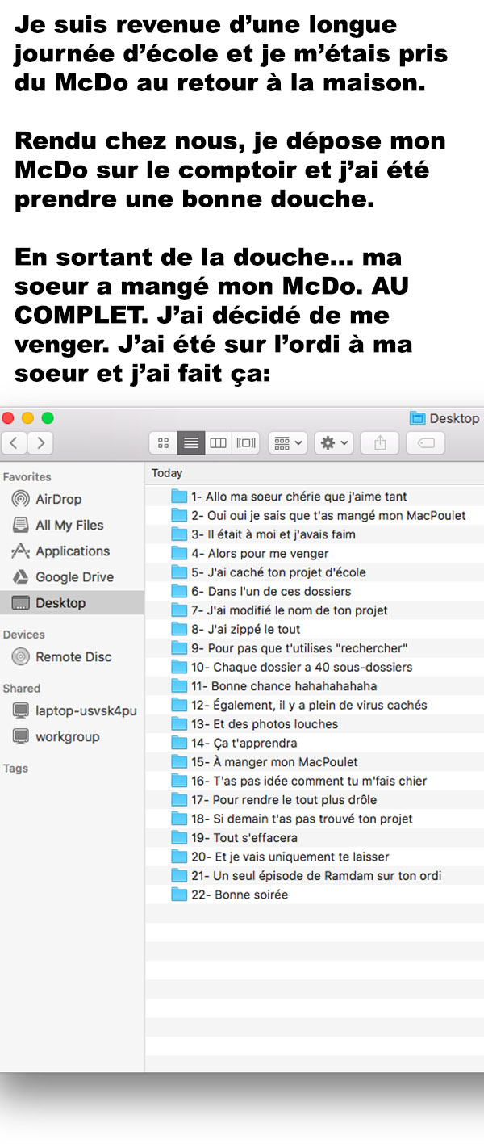Click the Applications sidebar icon
The image size is (484, 1144).
[x=21, y=551]
